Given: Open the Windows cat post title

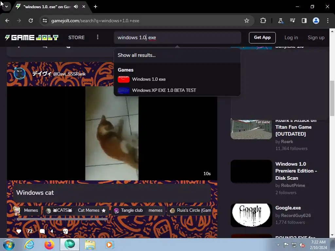Looking at the screenshot, I should [35, 192].
